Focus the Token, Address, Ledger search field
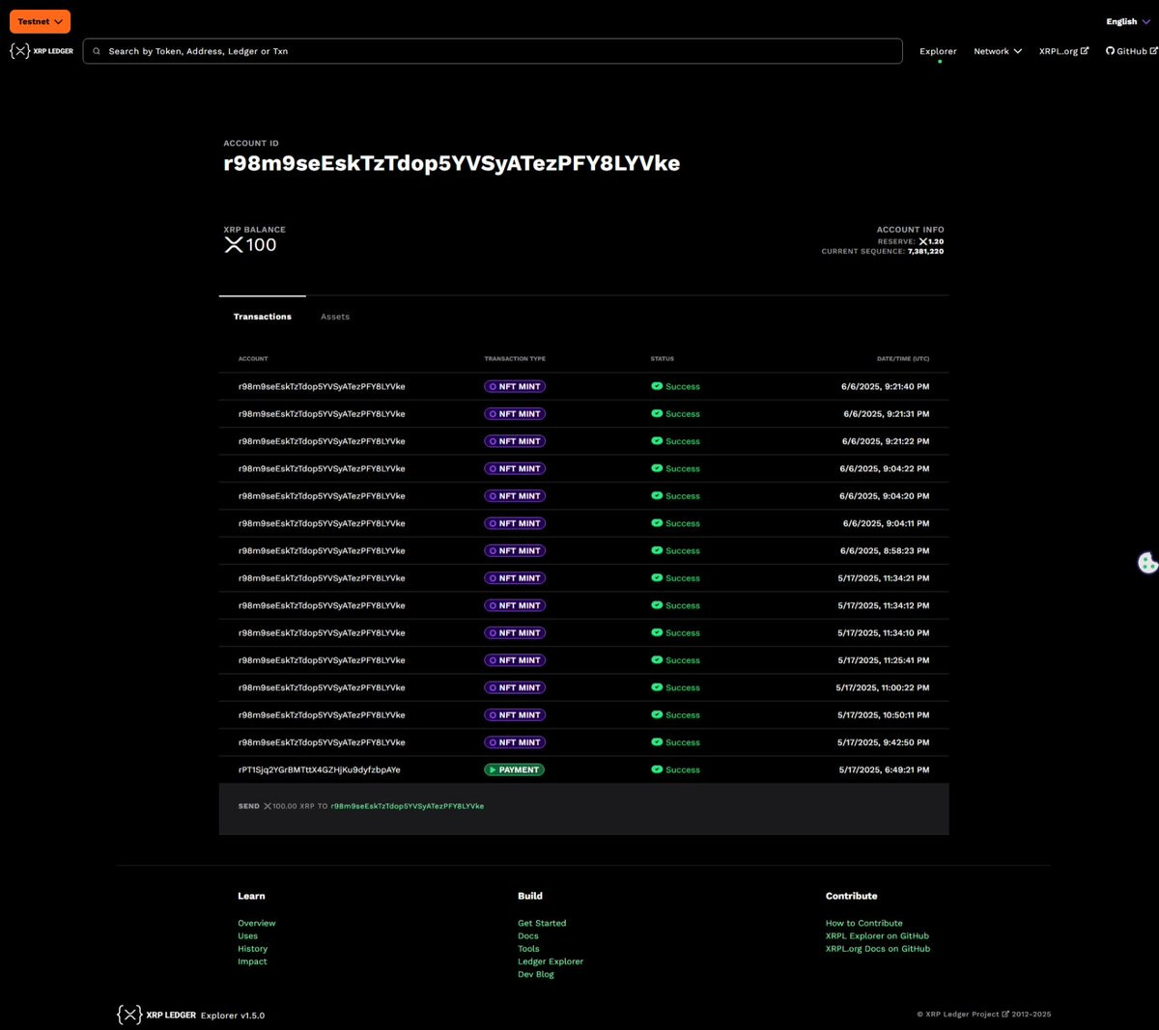The height and width of the screenshot is (1030, 1159). tap(493, 51)
